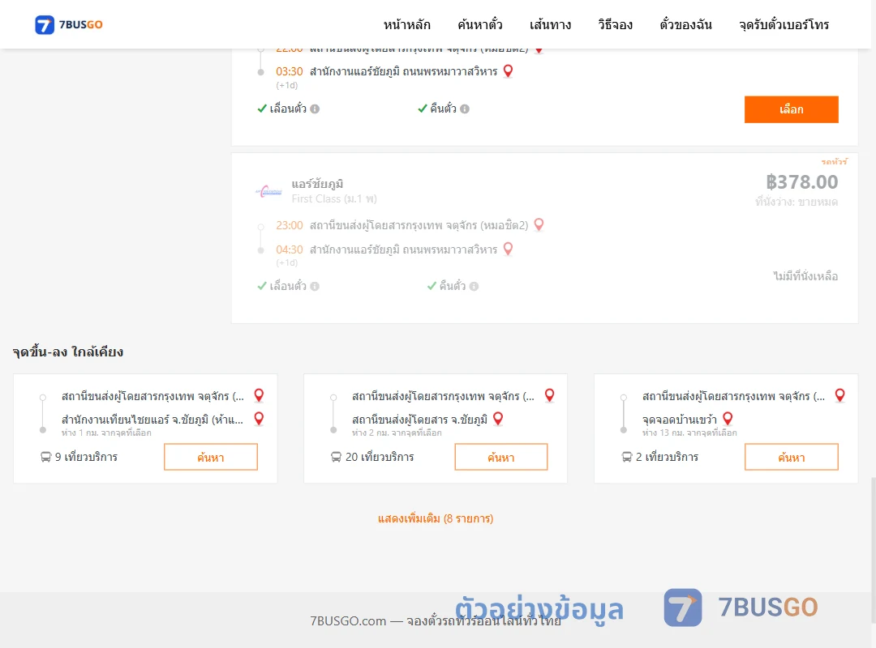The image size is (876, 648).
Task: Click the ที่นั่งว่าง: ขายหมด text
Action: pyautogui.click(x=797, y=202)
